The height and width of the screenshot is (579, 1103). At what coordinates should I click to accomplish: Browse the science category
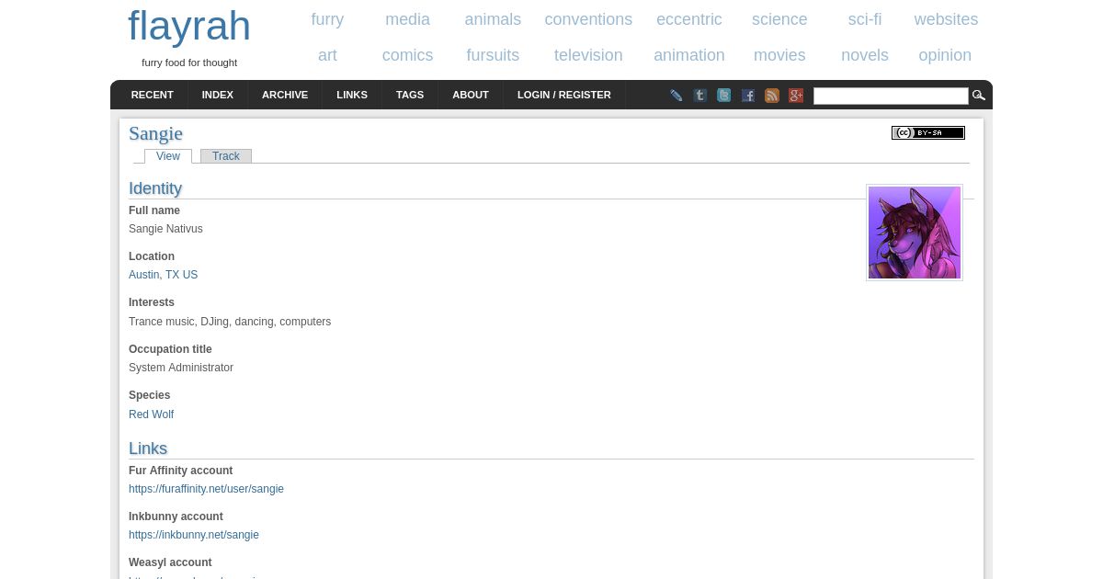(x=779, y=19)
